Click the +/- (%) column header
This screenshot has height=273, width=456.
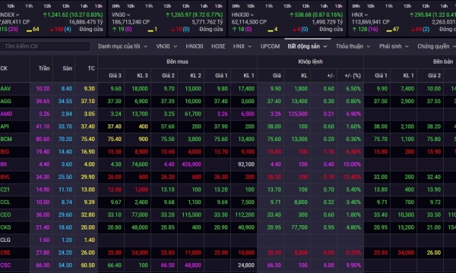353,76
